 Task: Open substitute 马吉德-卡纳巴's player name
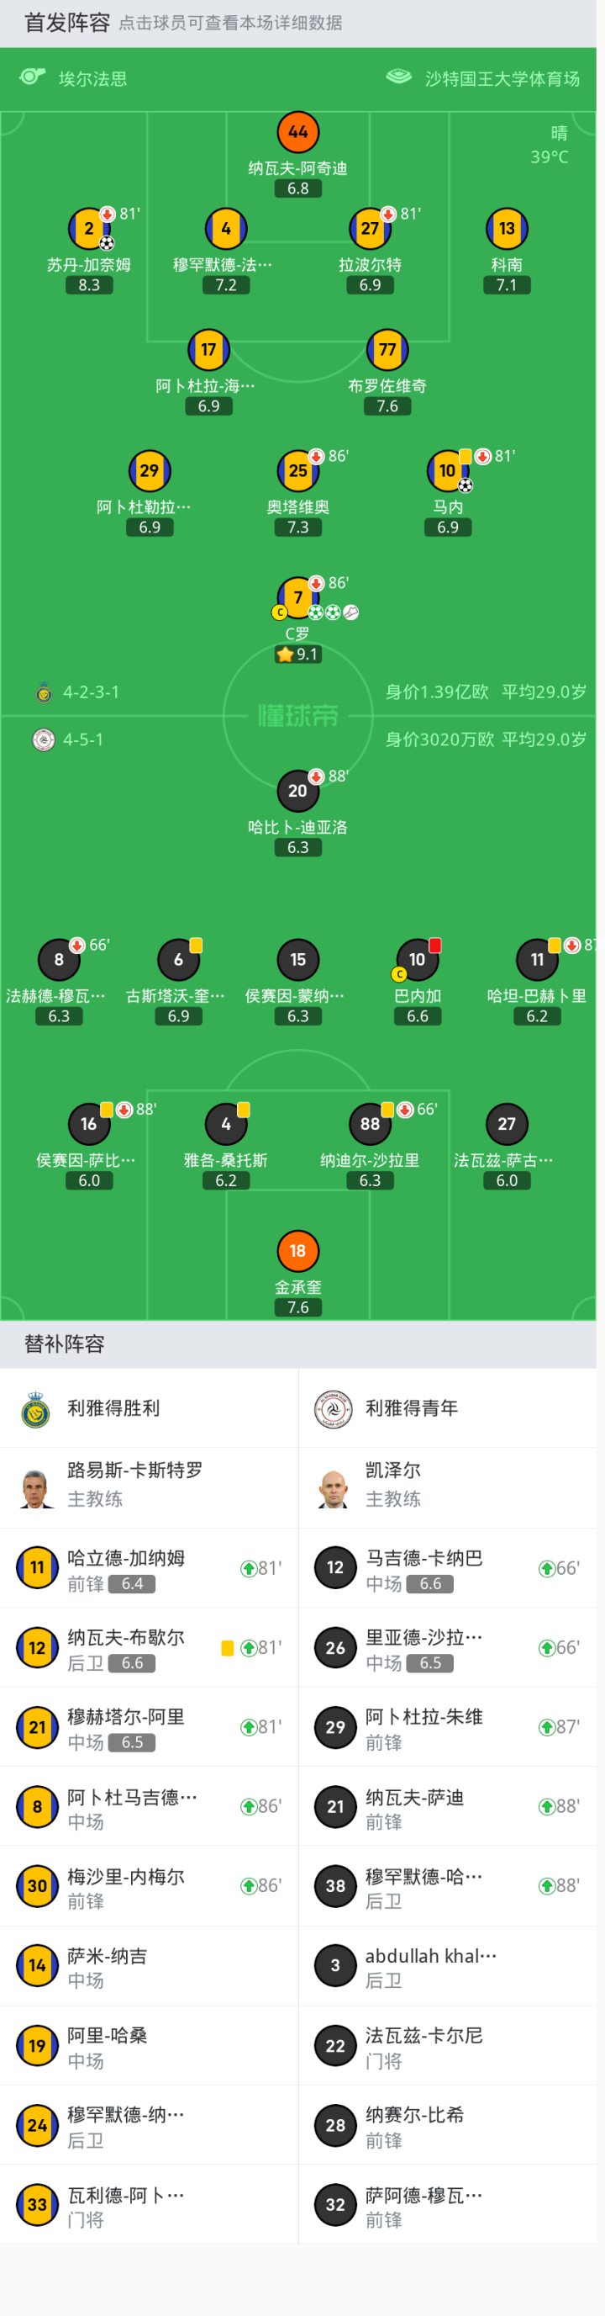click(x=423, y=1558)
